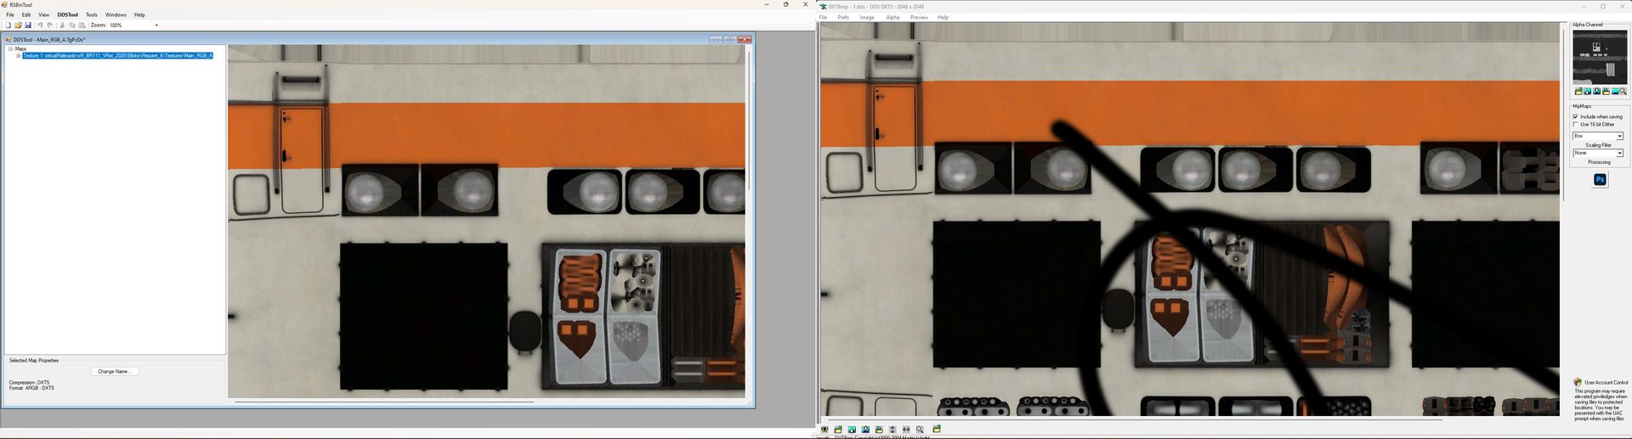1632x439 pixels.
Task: Click the Save disk icon in RSBinTool toolbar
Action: click(x=28, y=25)
